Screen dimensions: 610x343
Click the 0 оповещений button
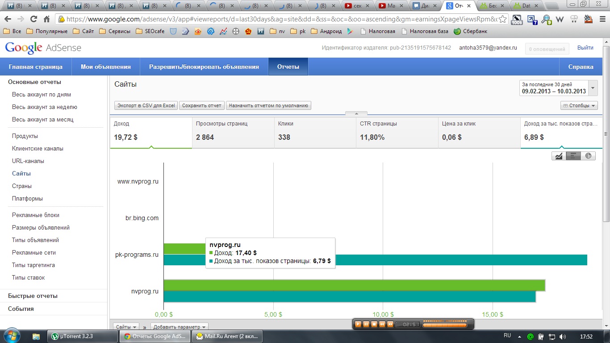pyautogui.click(x=547, y=49)
